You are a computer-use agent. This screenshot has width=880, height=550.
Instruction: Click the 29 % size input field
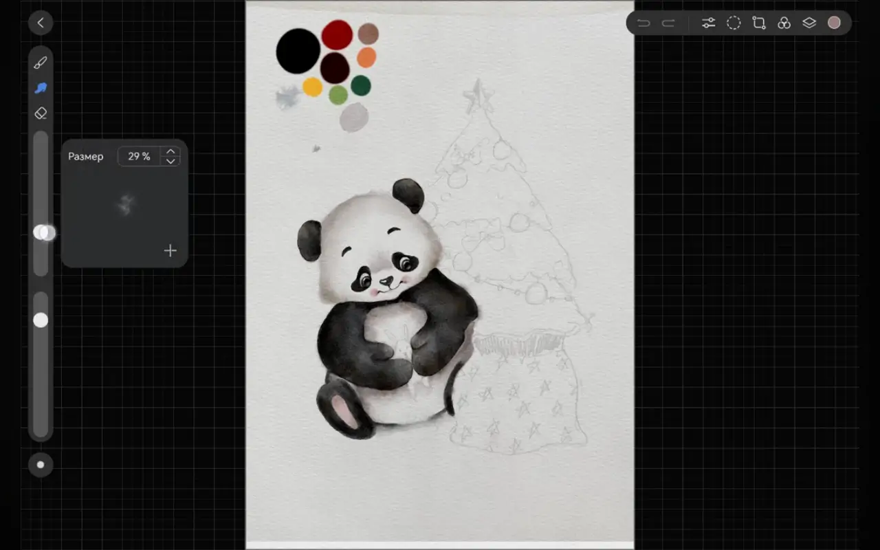tap(139, 156)
